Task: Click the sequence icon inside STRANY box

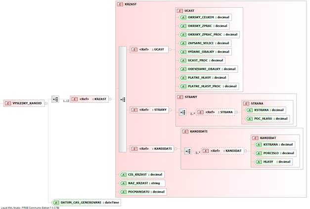Action: pos(182,112)
